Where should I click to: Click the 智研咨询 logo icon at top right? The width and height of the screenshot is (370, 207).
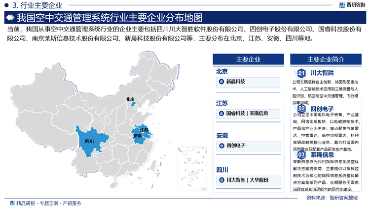tap(342, 5)
